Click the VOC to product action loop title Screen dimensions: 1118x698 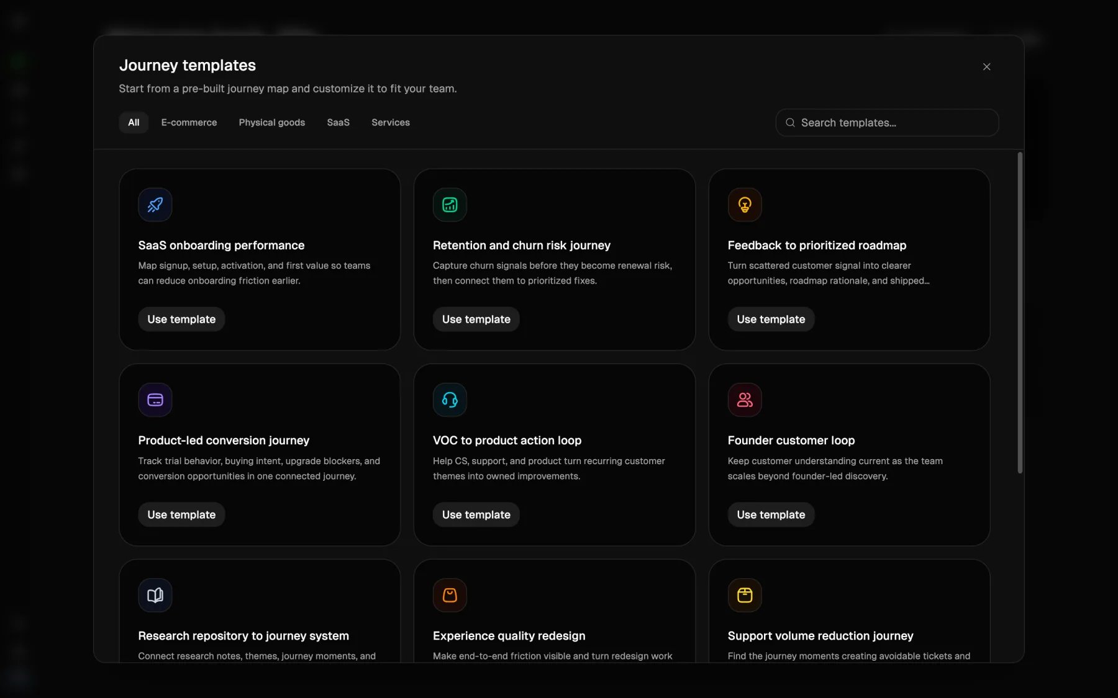pos(507,440)
